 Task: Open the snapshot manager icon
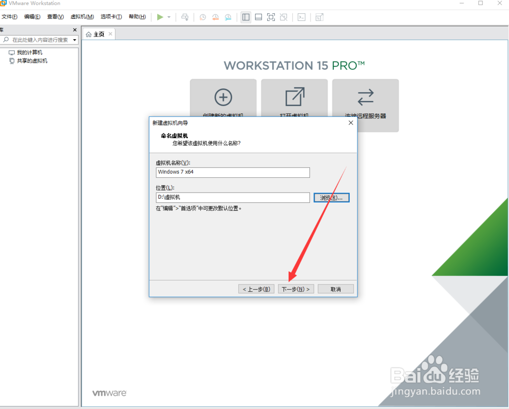point(228,17)
